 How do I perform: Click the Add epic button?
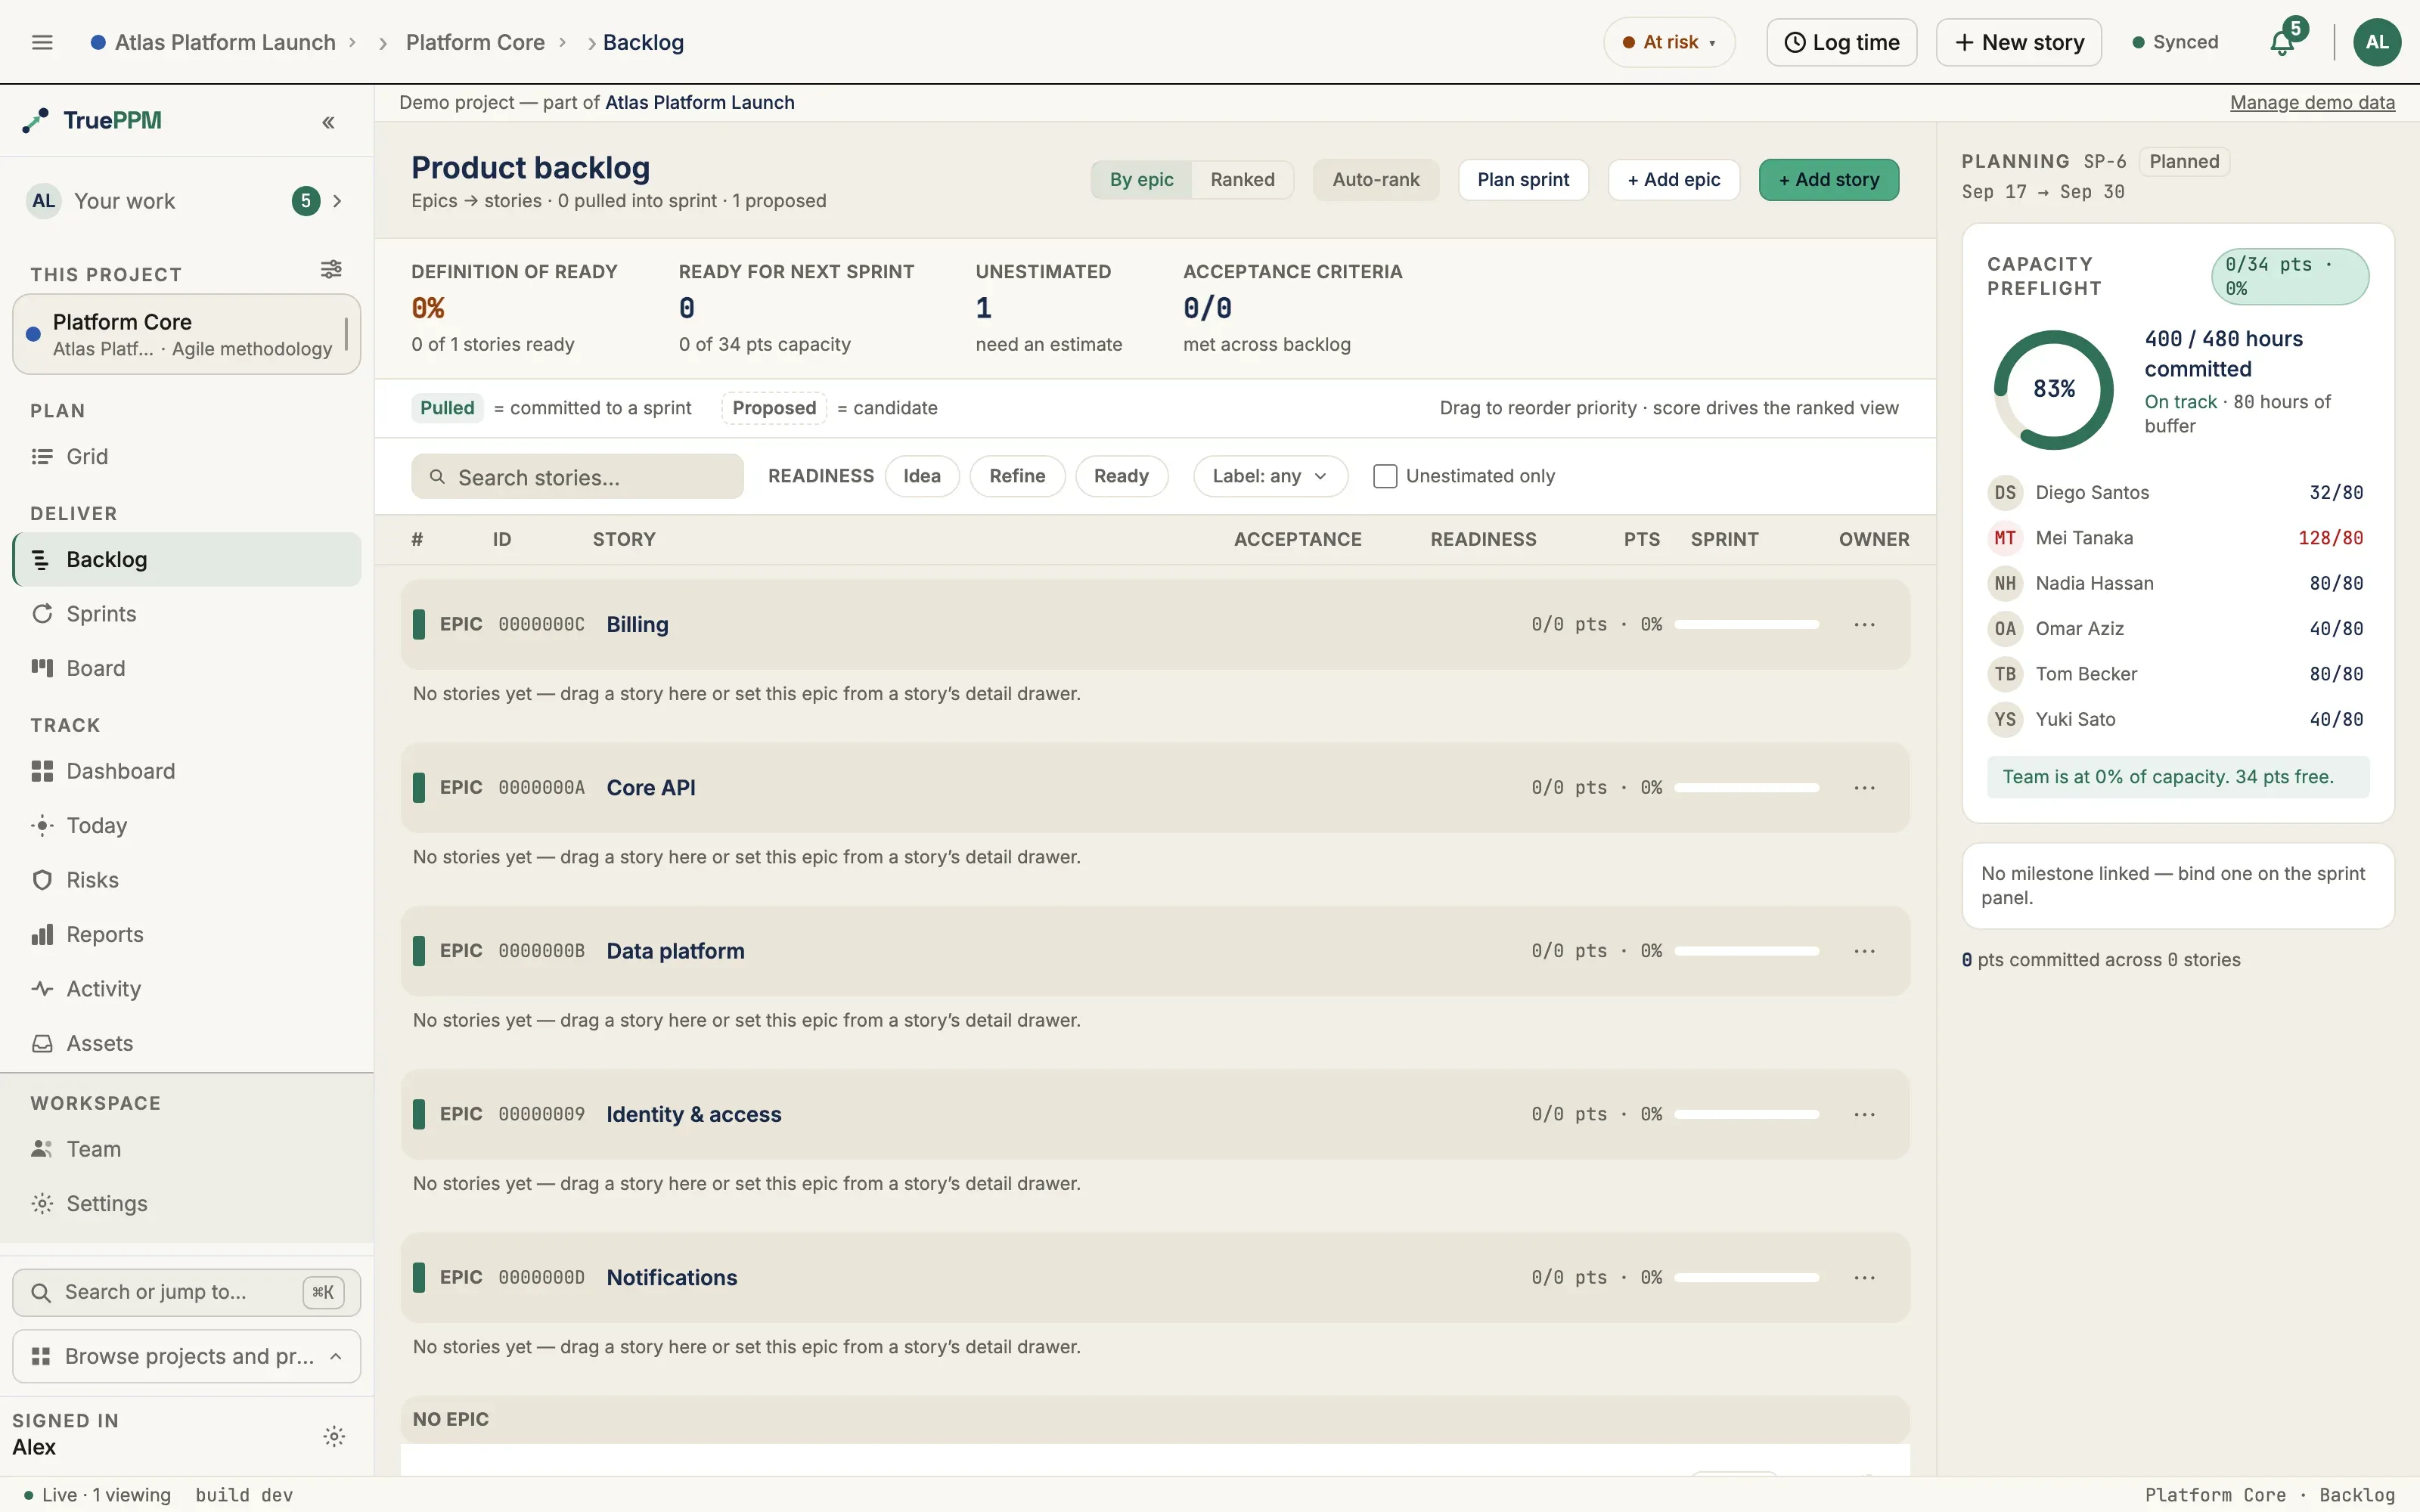point(1674,180)
